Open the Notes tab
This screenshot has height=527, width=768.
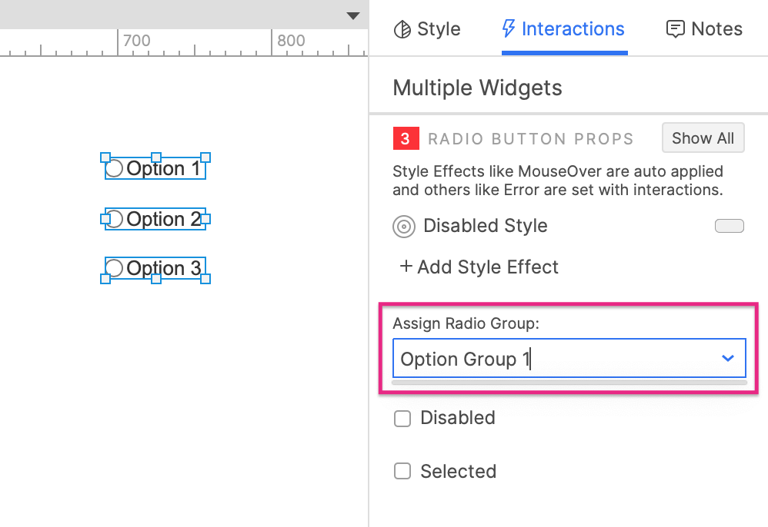click(704, 28)
